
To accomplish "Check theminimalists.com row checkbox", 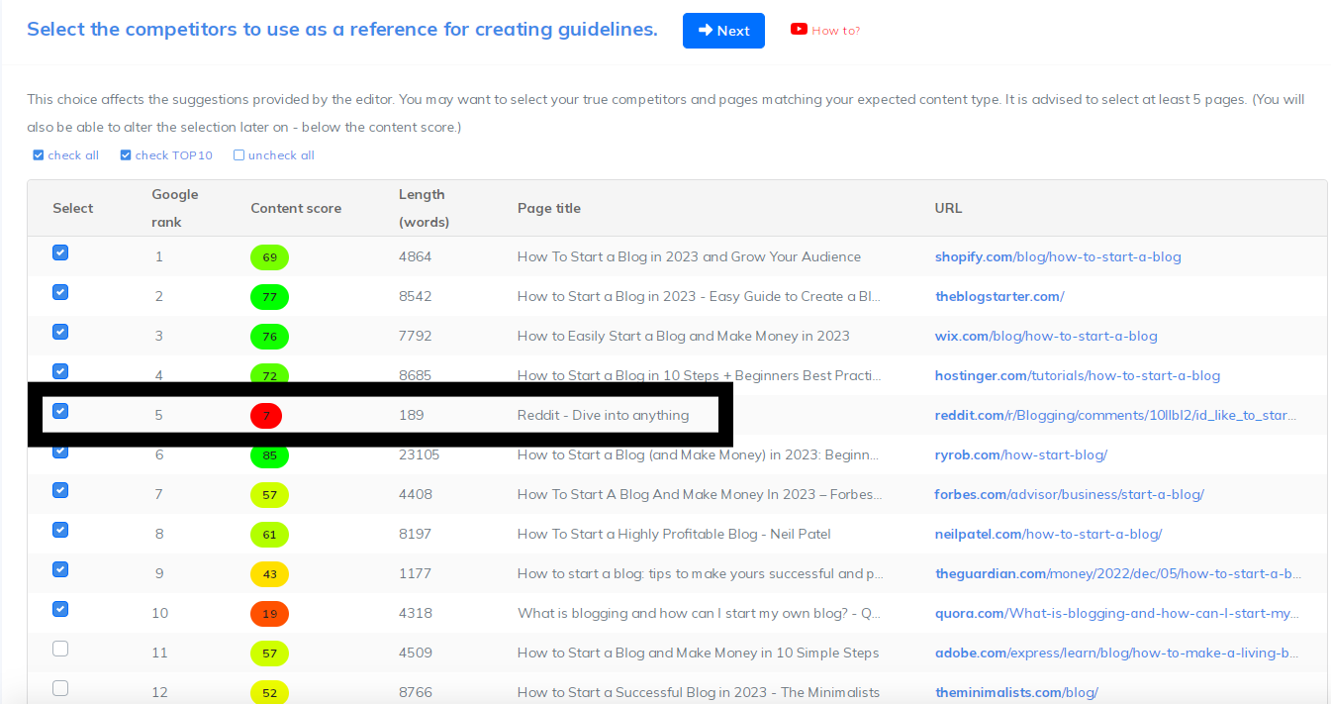I will point(60,688).
